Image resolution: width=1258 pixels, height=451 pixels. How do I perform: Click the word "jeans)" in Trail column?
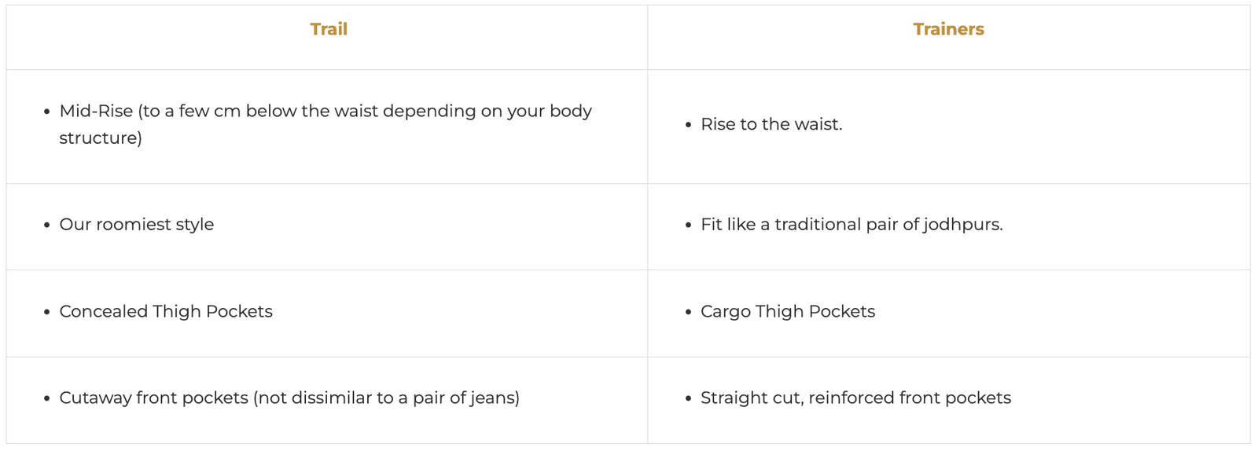pyautogui.click(x=495, y=398)
